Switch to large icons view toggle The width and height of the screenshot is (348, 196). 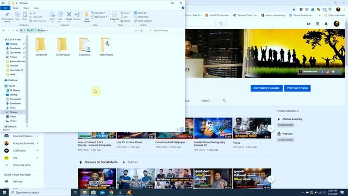pos(182,130)
